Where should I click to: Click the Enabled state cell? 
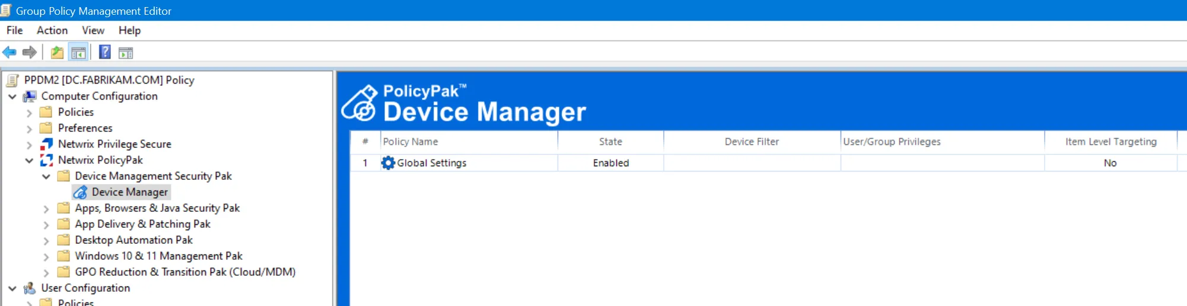(x=610, y=163)
